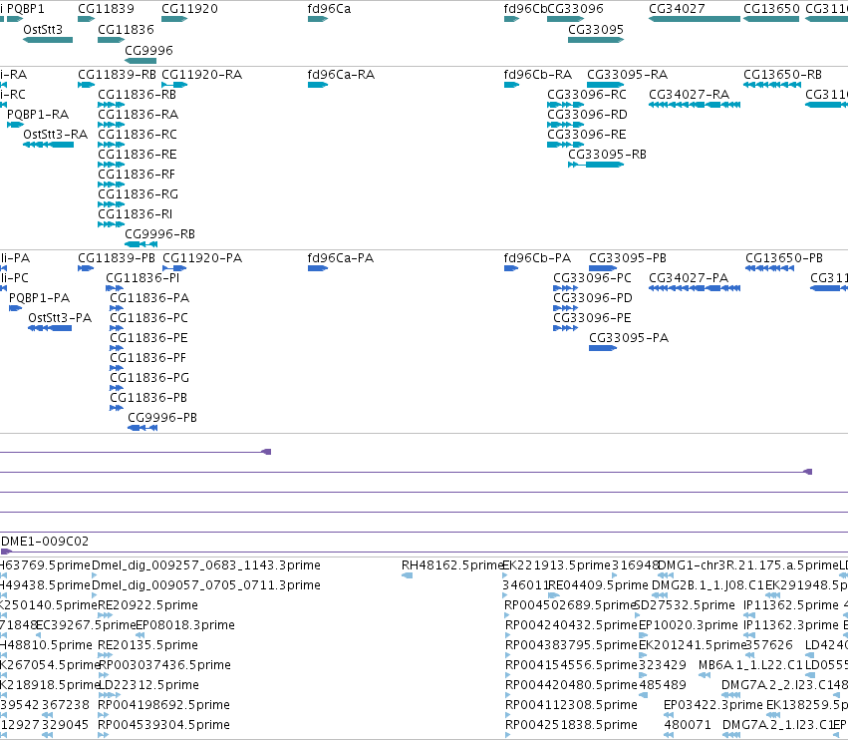Select the fd96Cb gene label
This screenshot has height=740, width=848.
click(x=525, y=9)
